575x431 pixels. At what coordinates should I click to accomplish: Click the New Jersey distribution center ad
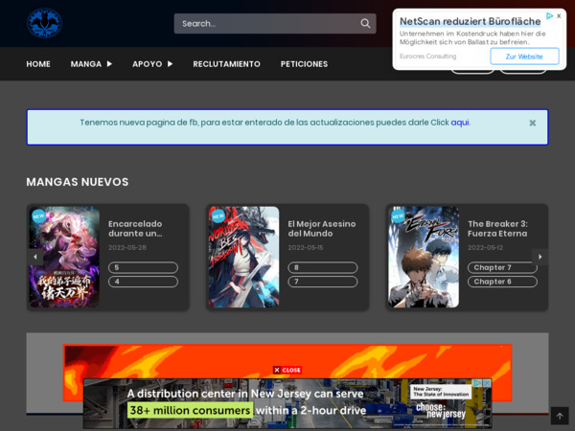pyautogui.click(x=287, y=403)
